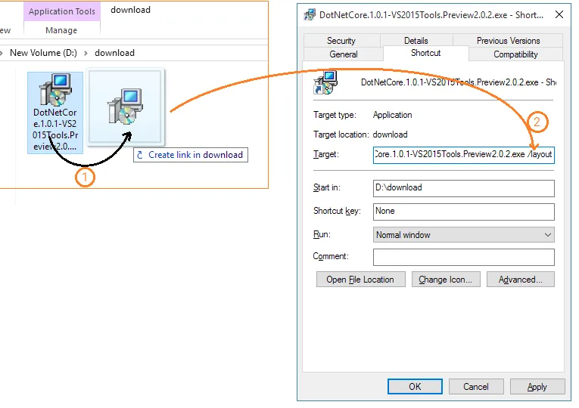Open the Advanced shortcut options
Screen dimensions: 579x408
point(520,280)
